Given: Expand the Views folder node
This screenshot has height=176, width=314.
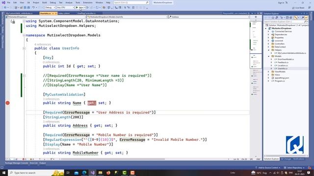Looking at the screenshot, I should pos(269,75).
